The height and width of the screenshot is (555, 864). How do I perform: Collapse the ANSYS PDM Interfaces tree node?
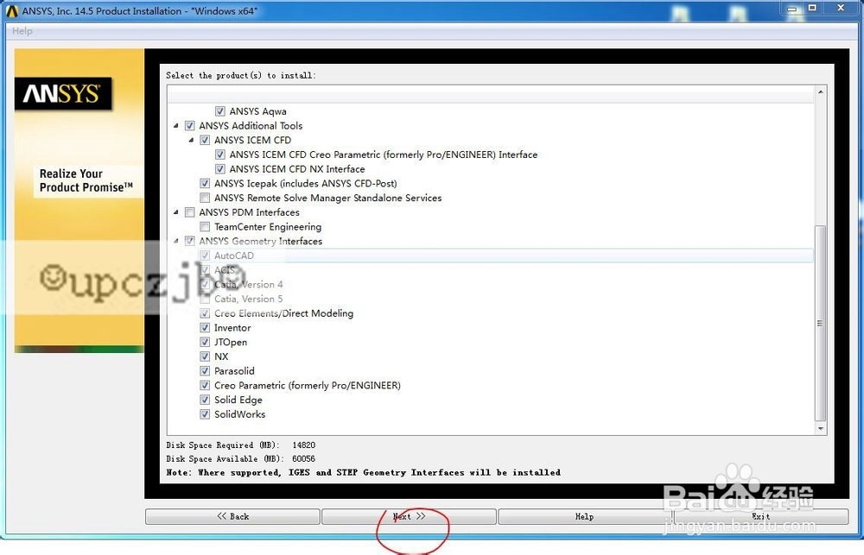coord(175,212)
